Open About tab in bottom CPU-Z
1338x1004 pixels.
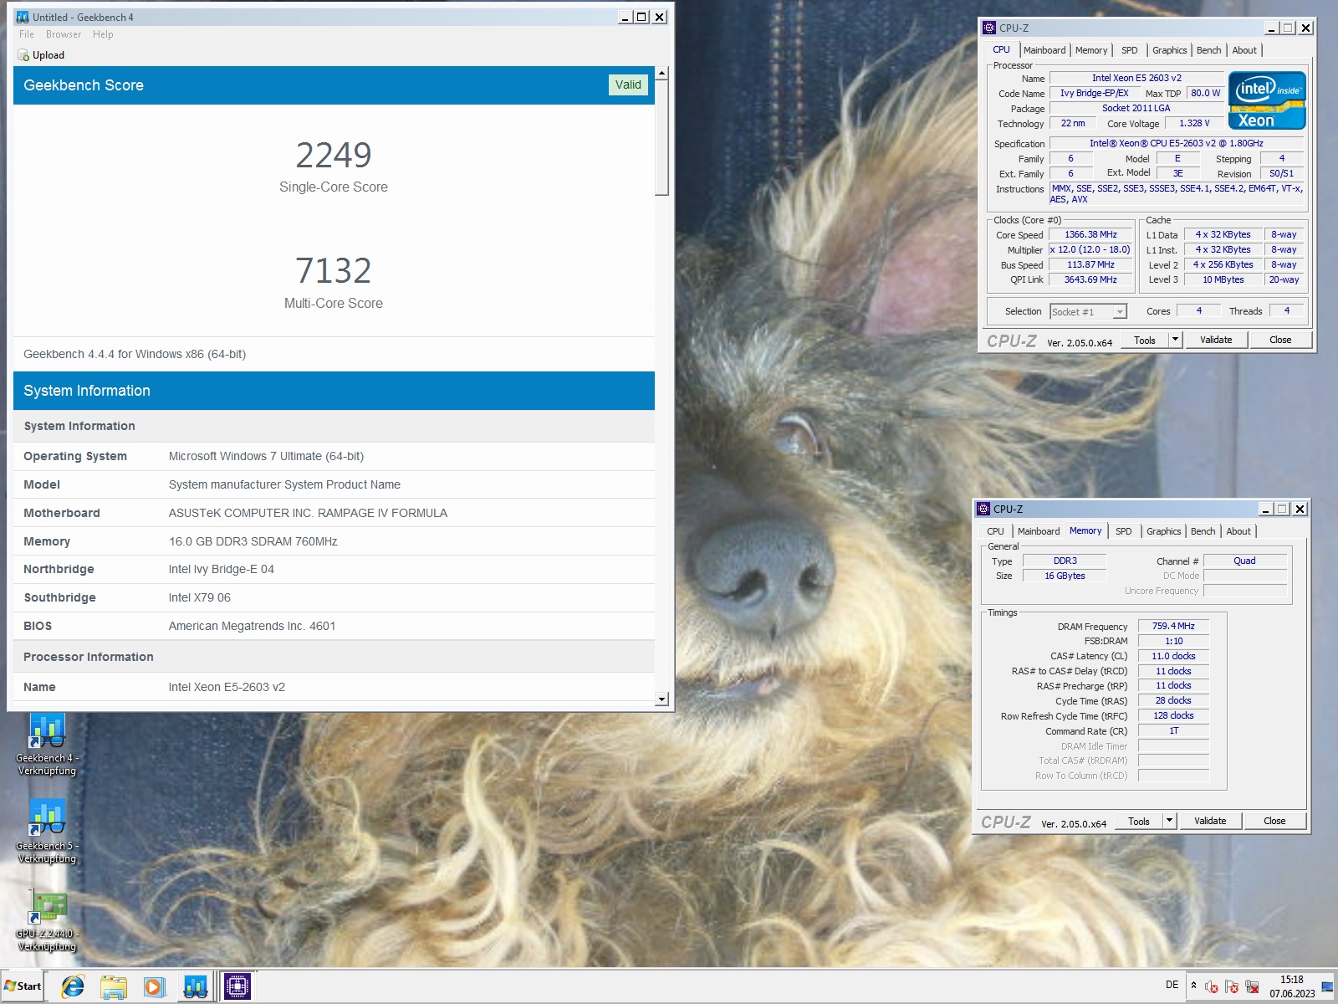[1238, 531]
